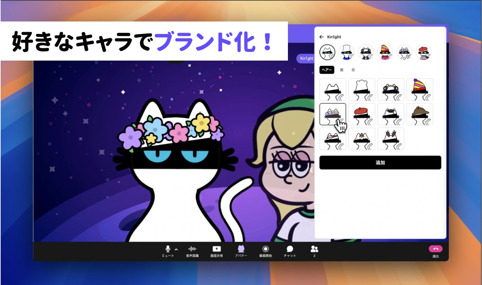Select the plain cat avatar preset
The width and height of the screenshot is (482, 285).
coord(327,52)
